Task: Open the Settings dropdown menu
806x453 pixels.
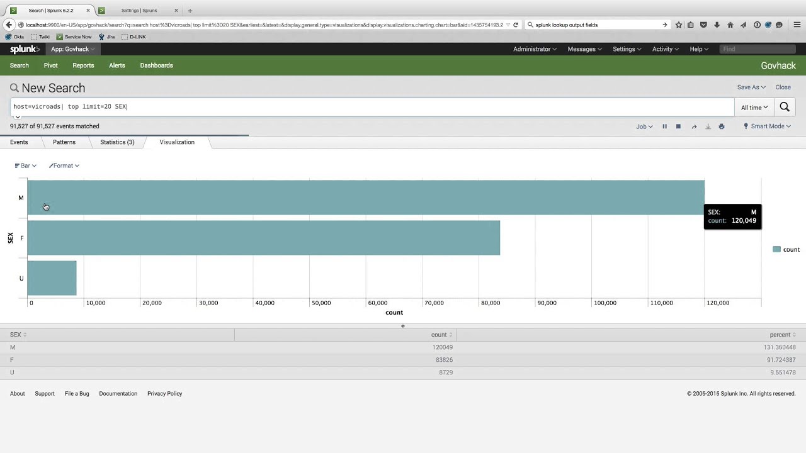Action: click(x=627, y=49)
